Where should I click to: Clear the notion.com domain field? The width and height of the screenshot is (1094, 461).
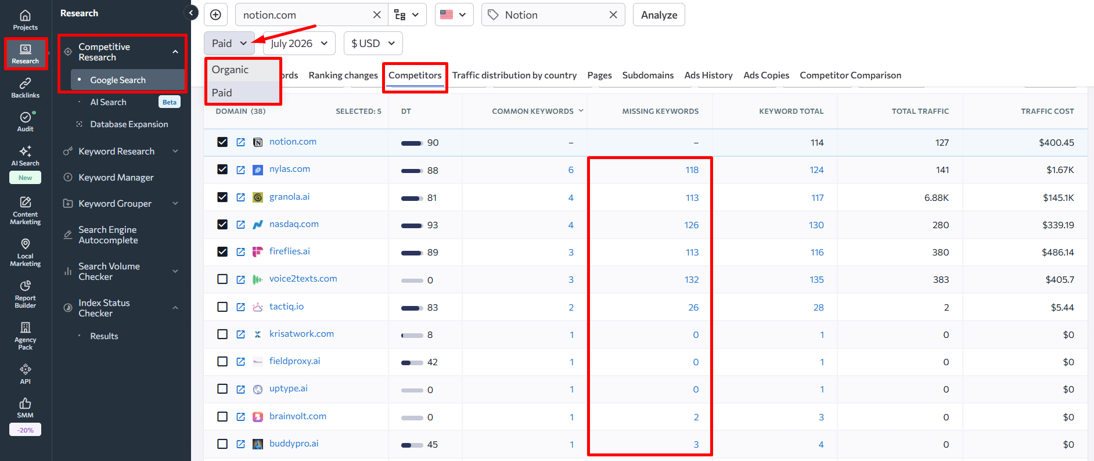(377, 15)
